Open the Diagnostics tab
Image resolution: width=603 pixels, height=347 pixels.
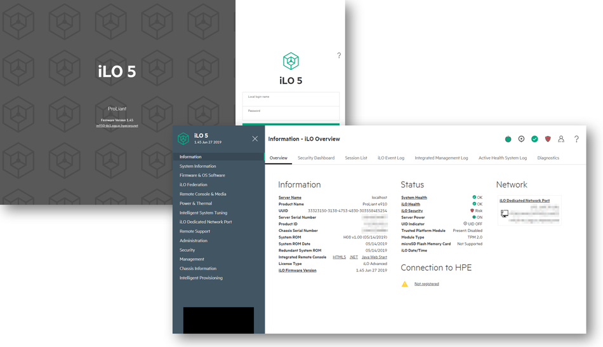pyautogui.click(x=548, y=158)
